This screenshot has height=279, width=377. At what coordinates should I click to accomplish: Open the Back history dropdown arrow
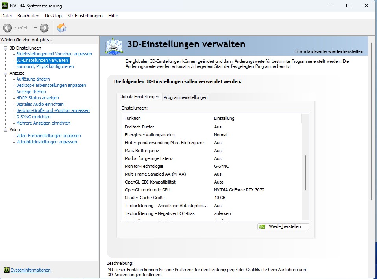point(35,28)
